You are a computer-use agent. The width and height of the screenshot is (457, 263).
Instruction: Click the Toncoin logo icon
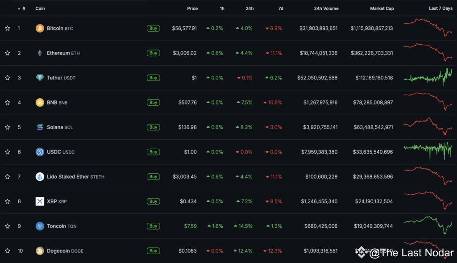click(40, 226)
